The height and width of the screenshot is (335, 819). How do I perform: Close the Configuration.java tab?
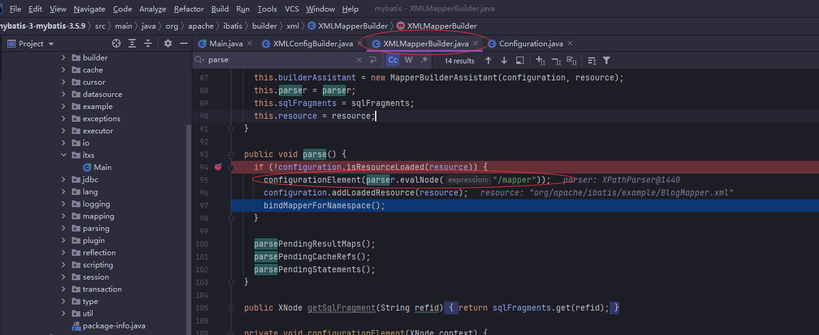click(570, 44)
